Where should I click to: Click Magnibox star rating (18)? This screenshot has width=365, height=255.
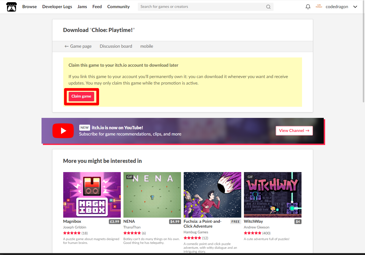click(x=75, y=233)
